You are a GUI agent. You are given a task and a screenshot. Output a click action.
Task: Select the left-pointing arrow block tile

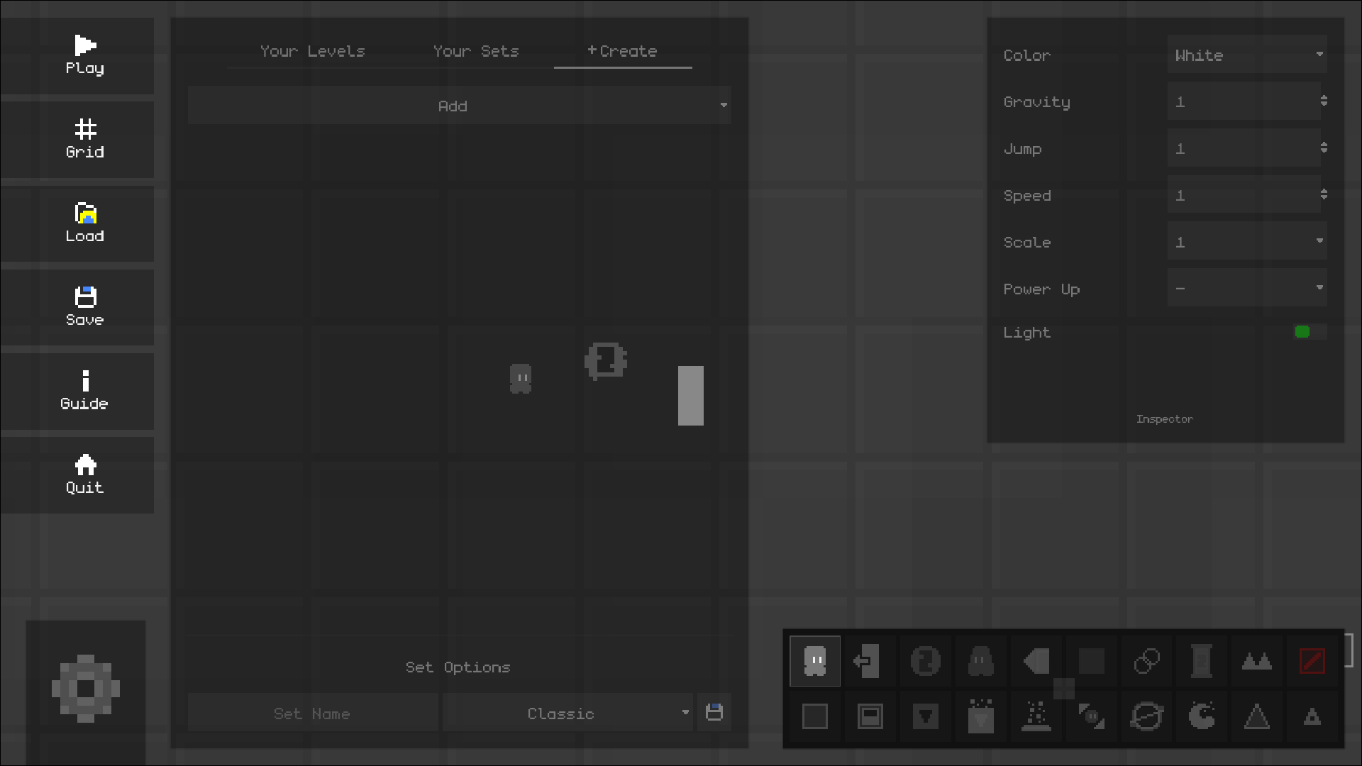point(1036,661)
